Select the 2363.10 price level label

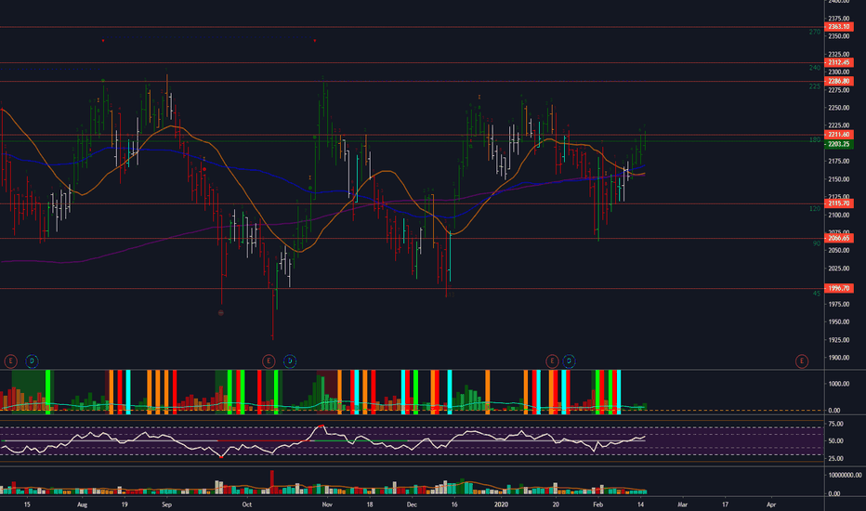click(838, 27)
